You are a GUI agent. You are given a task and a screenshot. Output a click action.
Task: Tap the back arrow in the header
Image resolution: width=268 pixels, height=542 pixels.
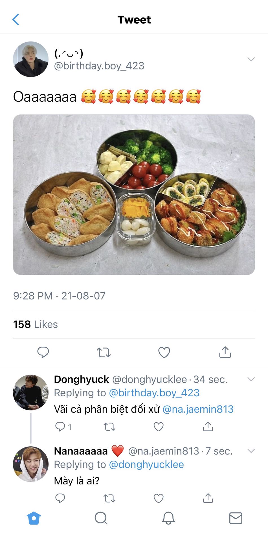pos(16,19)
